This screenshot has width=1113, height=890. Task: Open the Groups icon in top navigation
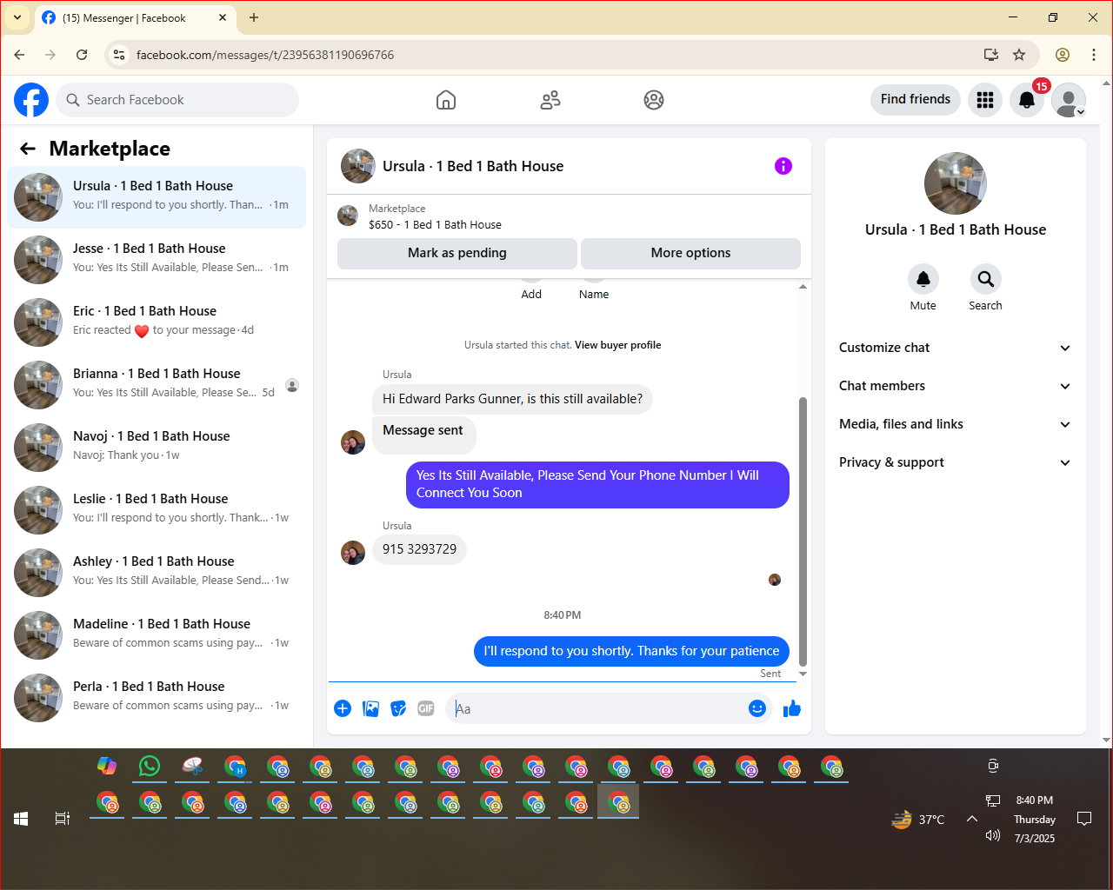(x=654, y=100)
